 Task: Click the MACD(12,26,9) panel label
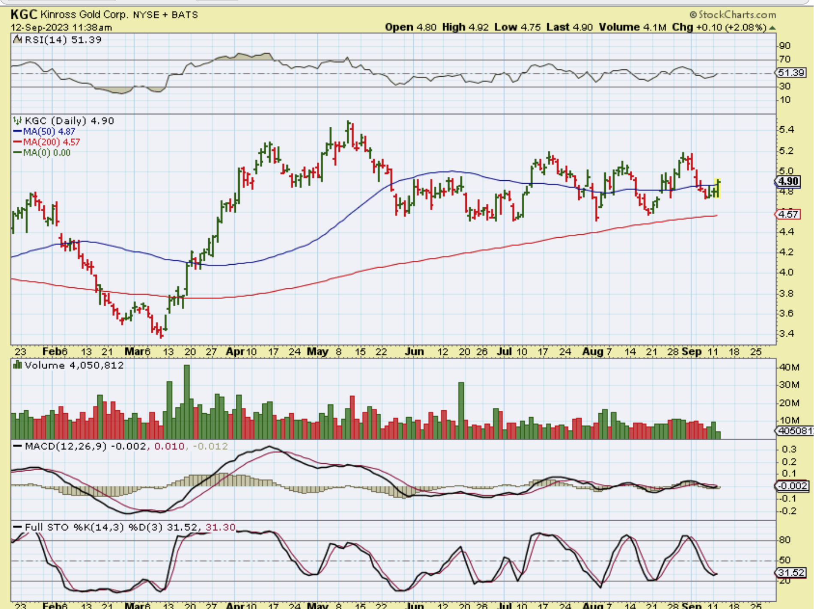pos(66,446)
